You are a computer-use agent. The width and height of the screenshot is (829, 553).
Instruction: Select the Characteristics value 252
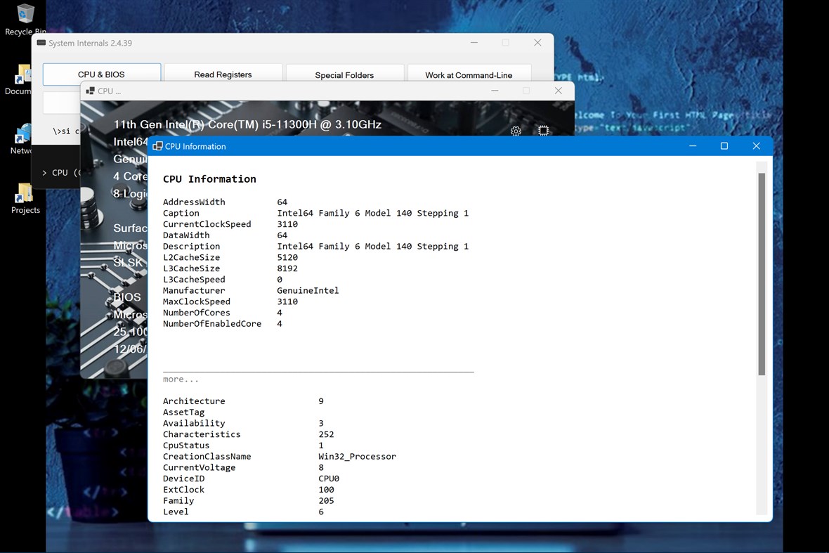click(x=326, y=434)
